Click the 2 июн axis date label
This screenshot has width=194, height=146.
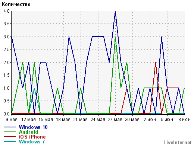pyautogui.click(x=150, y=120)
